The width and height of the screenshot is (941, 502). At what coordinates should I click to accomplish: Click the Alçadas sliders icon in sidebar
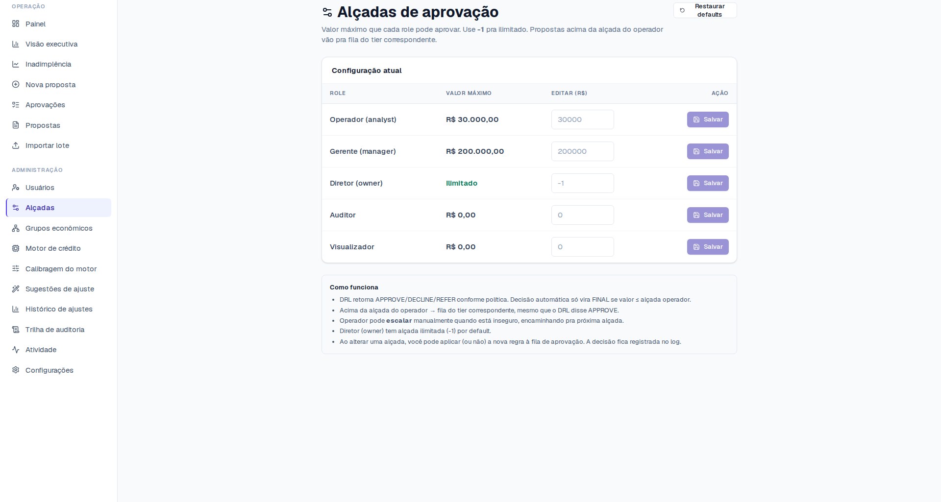click(x=16, y=208)
